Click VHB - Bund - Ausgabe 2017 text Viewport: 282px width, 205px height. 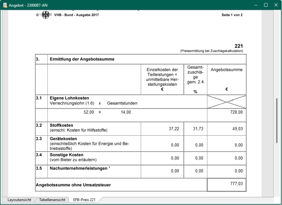coord(76,15)
